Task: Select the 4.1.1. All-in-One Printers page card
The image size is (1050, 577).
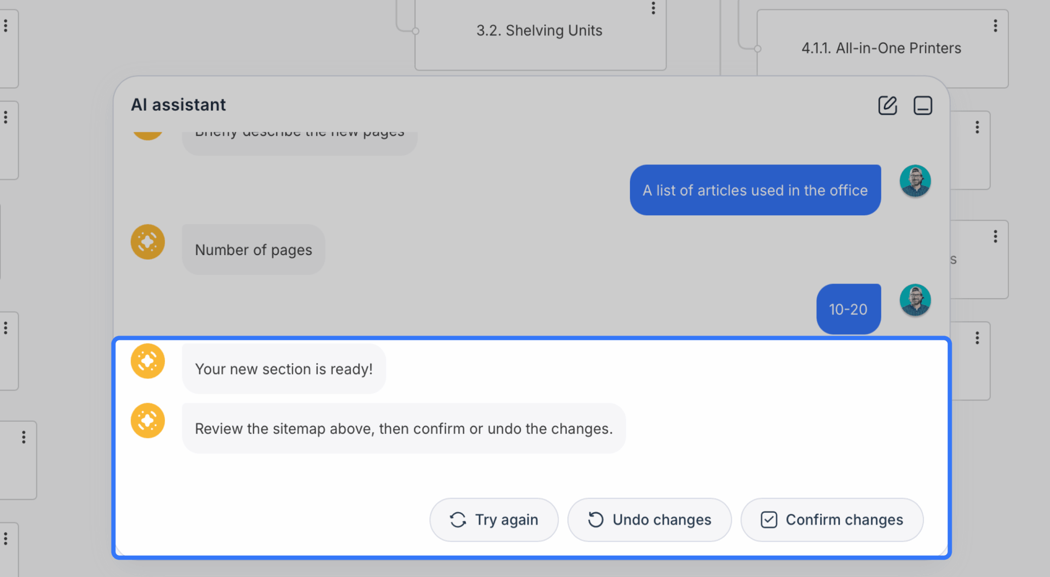Action: click(x=882, y=48)
